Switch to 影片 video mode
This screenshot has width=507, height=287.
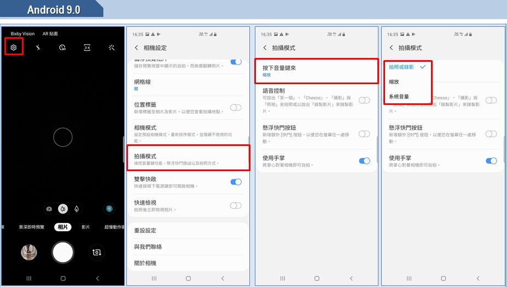[86, 227]
